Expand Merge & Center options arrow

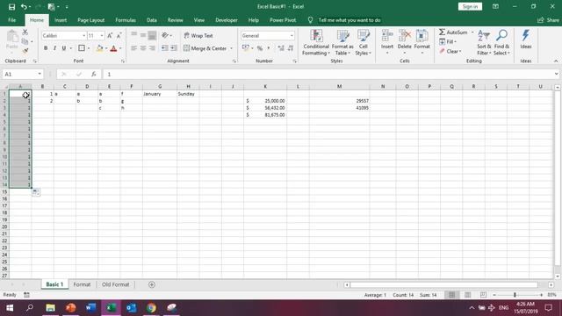click(x=231, y=48)
